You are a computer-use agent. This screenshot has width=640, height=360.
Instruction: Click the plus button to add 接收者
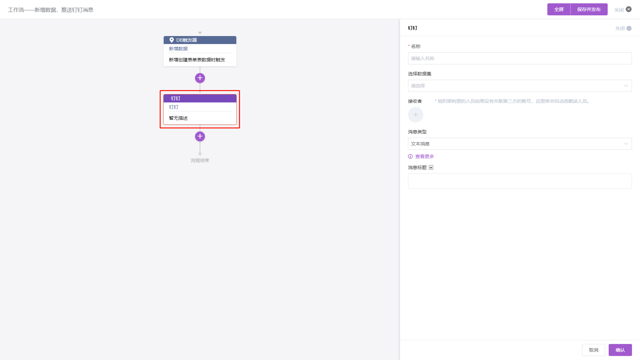(415, 115)
